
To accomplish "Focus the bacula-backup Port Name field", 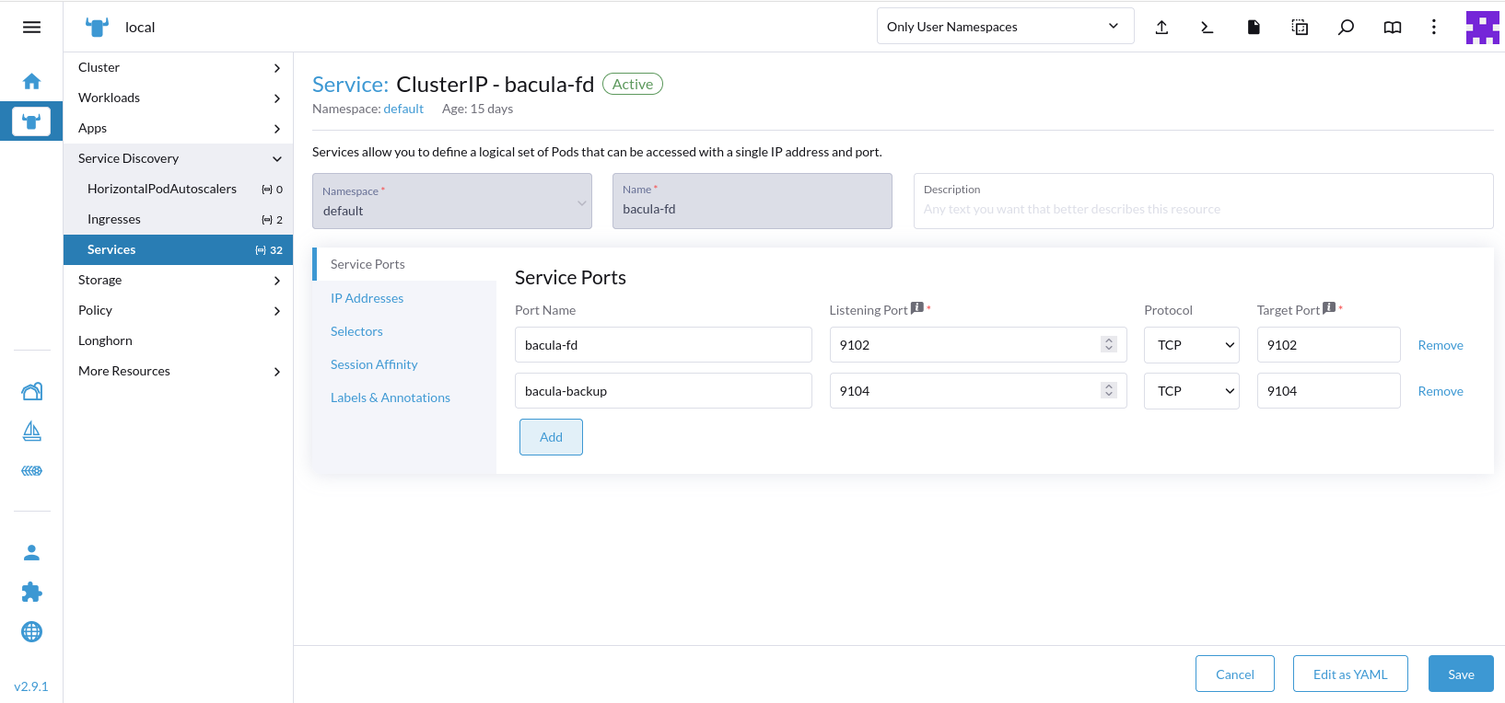I will point(663,391).
